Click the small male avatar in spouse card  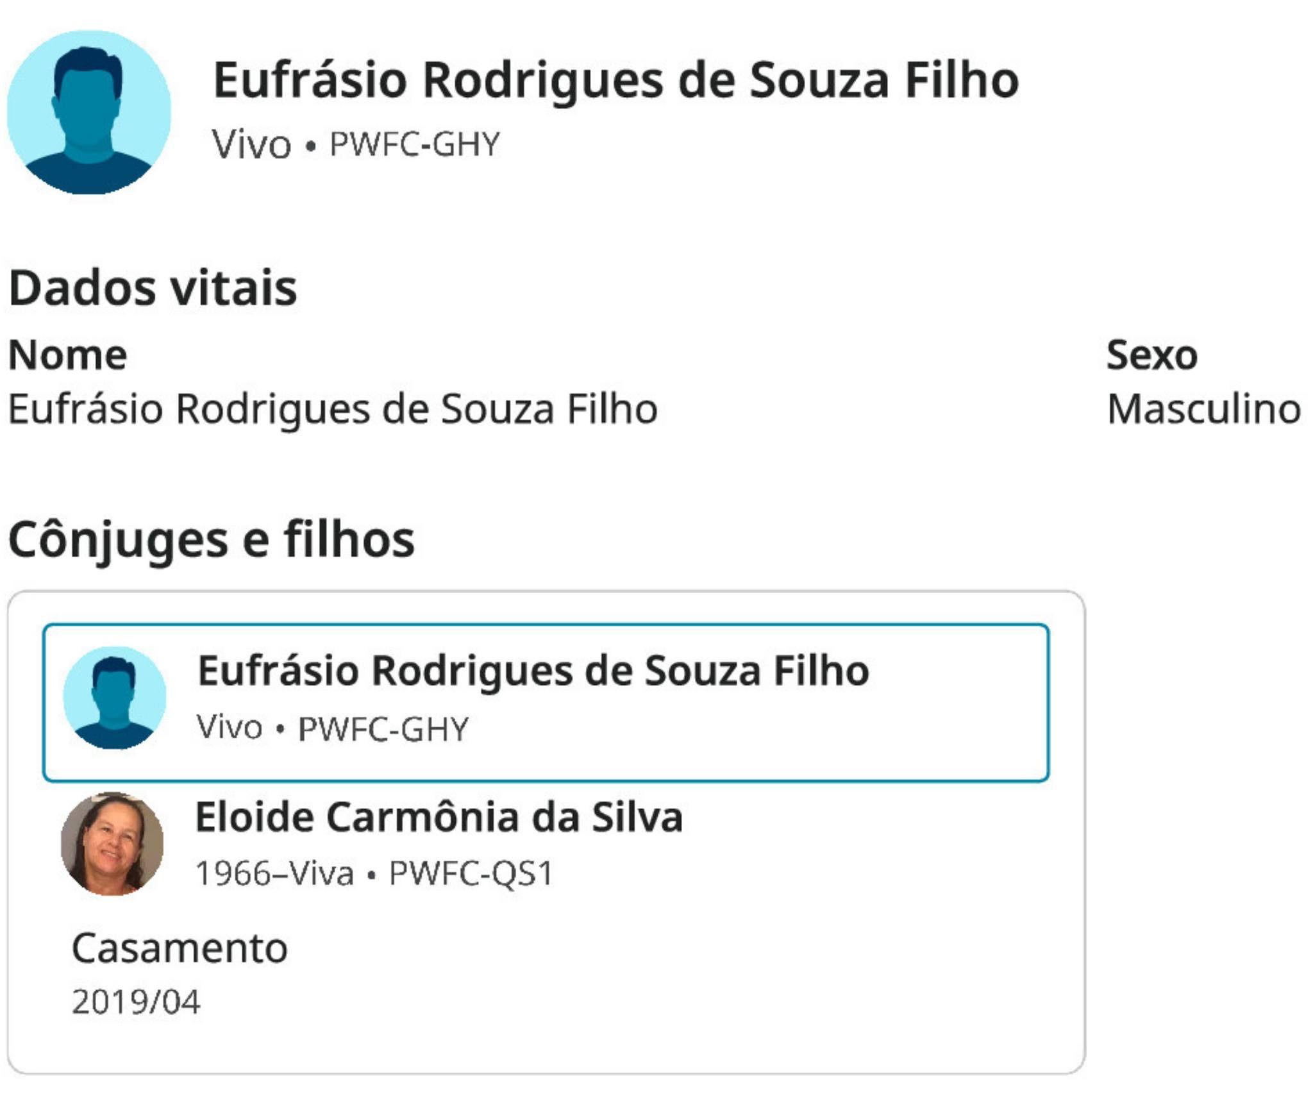(114, 697)
